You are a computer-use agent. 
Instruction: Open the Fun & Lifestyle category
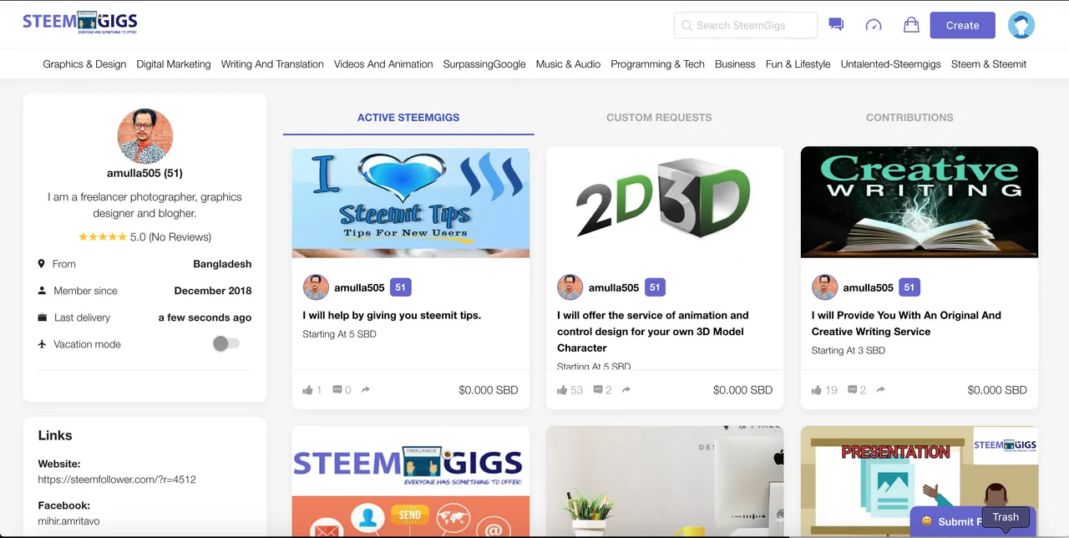tap(798, 64)
